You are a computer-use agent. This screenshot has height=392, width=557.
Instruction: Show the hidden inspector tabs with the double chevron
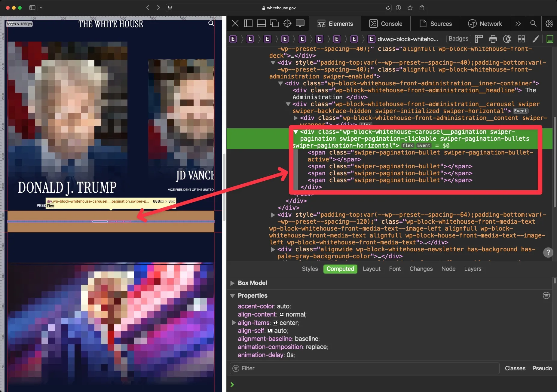coord(518,23)
